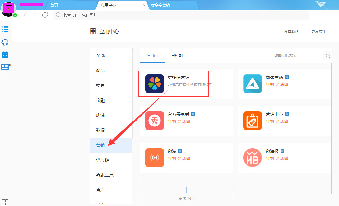The height and width of the screenshot is (206, 339).
Task: Open 卖多多营销 app icon
Action: pos(154,84)
